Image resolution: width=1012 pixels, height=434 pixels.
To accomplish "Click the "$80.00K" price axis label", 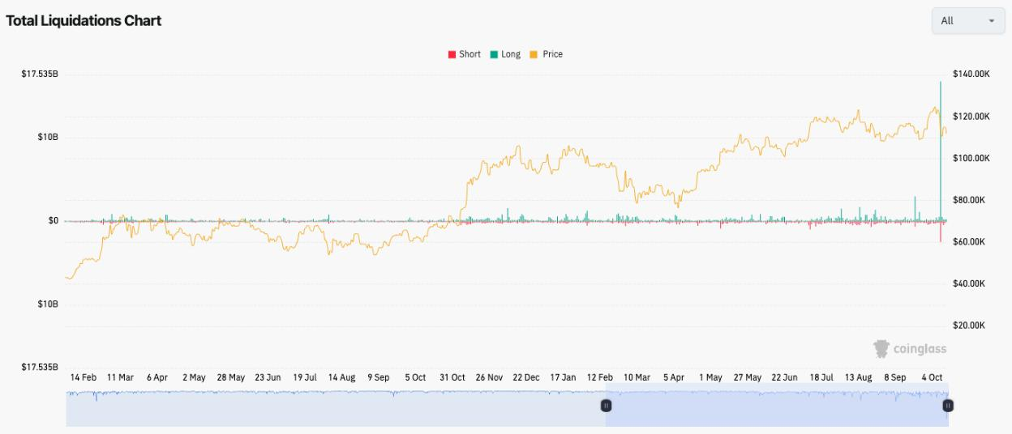I will (x=969, y=200).
